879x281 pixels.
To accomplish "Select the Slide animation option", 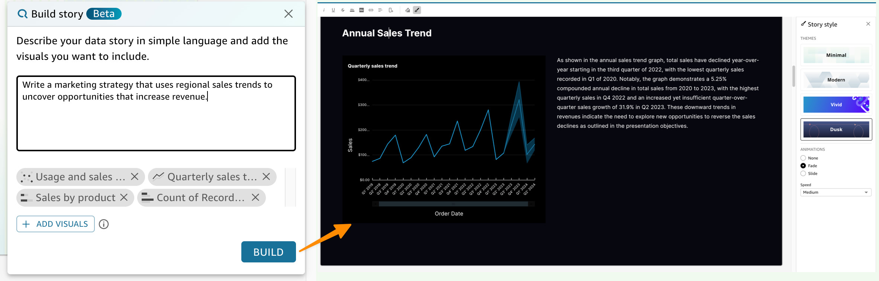I will [803, 174].
